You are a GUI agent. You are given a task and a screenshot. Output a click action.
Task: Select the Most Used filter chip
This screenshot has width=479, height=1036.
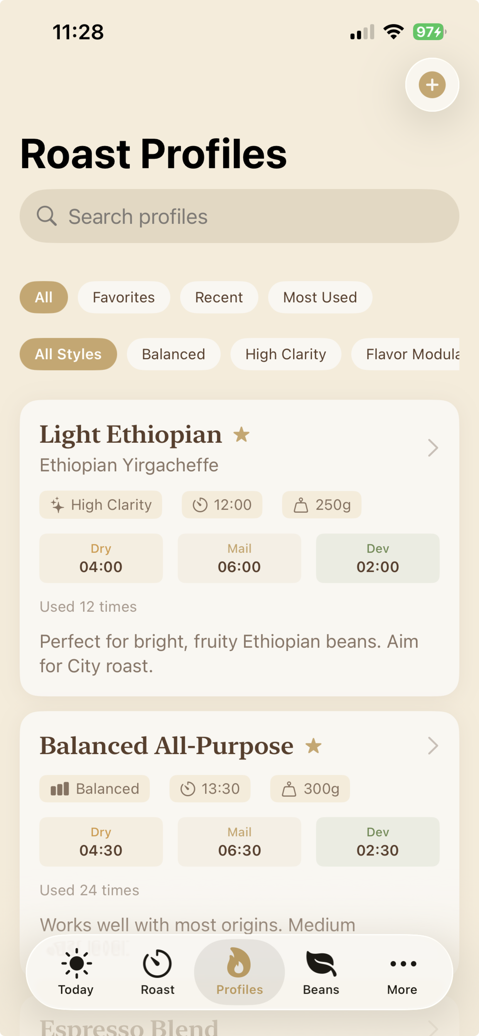[320, 297]
